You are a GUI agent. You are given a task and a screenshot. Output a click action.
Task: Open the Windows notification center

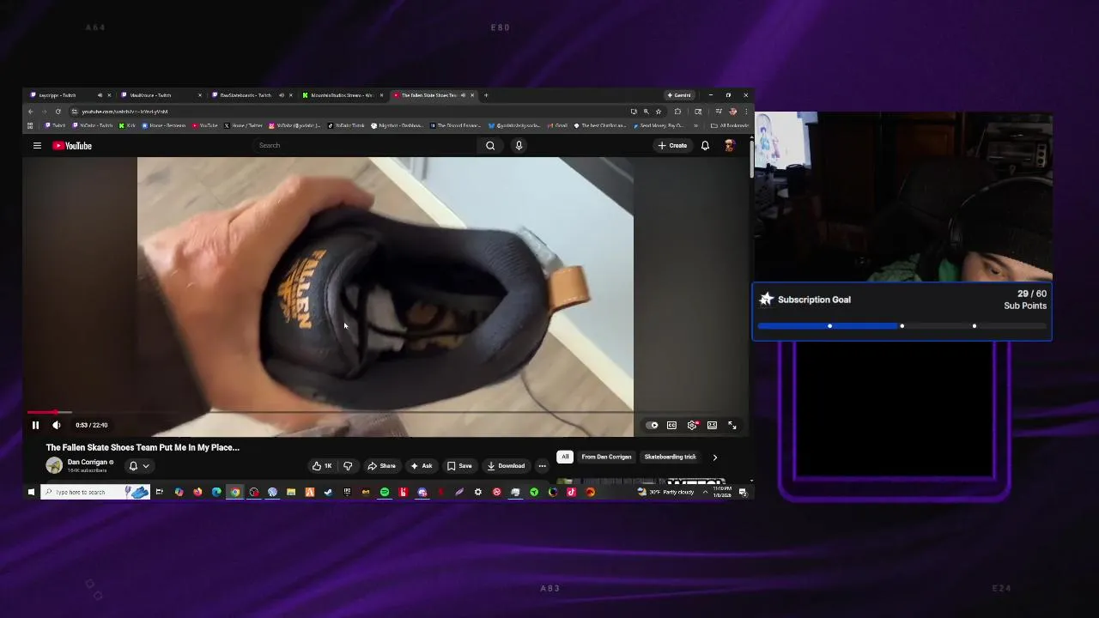(x=743, y=492)
